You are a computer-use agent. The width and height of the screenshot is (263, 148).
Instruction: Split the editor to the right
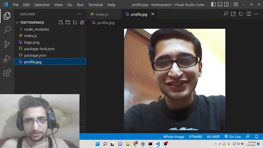(249, 14)
